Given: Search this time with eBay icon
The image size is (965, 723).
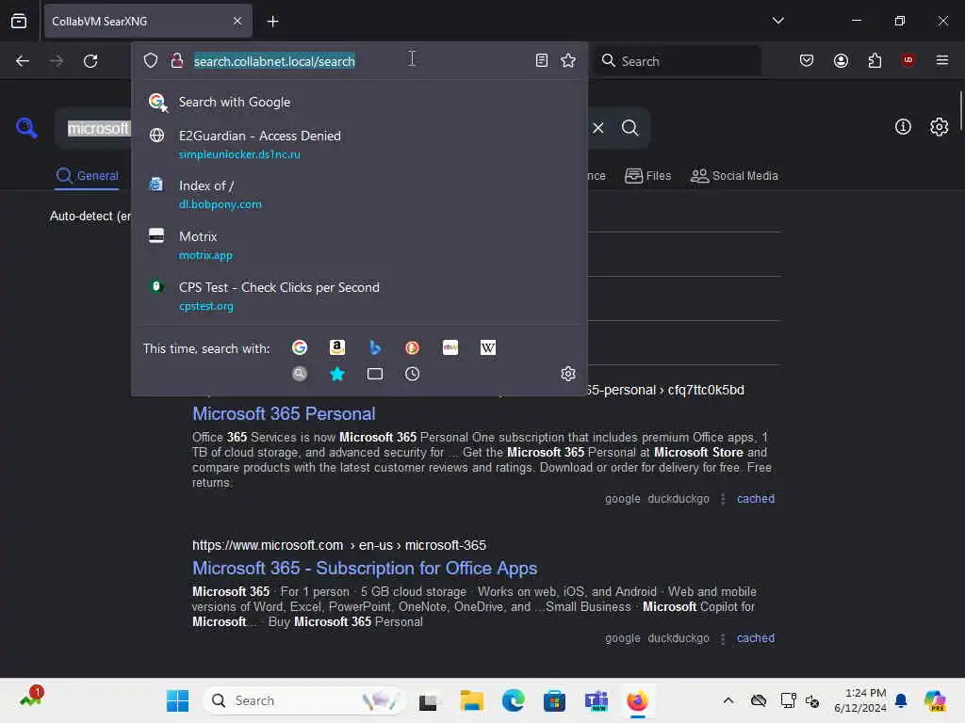Looking at the screenshot, I should click(x=450, y=348).
